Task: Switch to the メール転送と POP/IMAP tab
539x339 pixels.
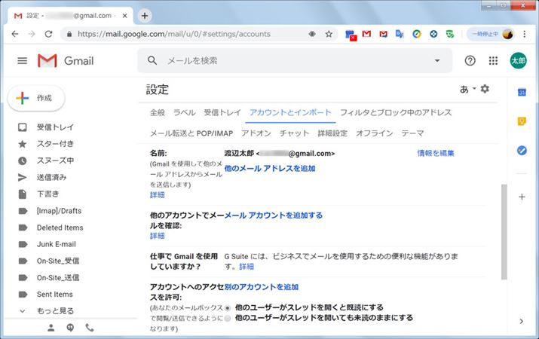Action: (x=192, y=133)
